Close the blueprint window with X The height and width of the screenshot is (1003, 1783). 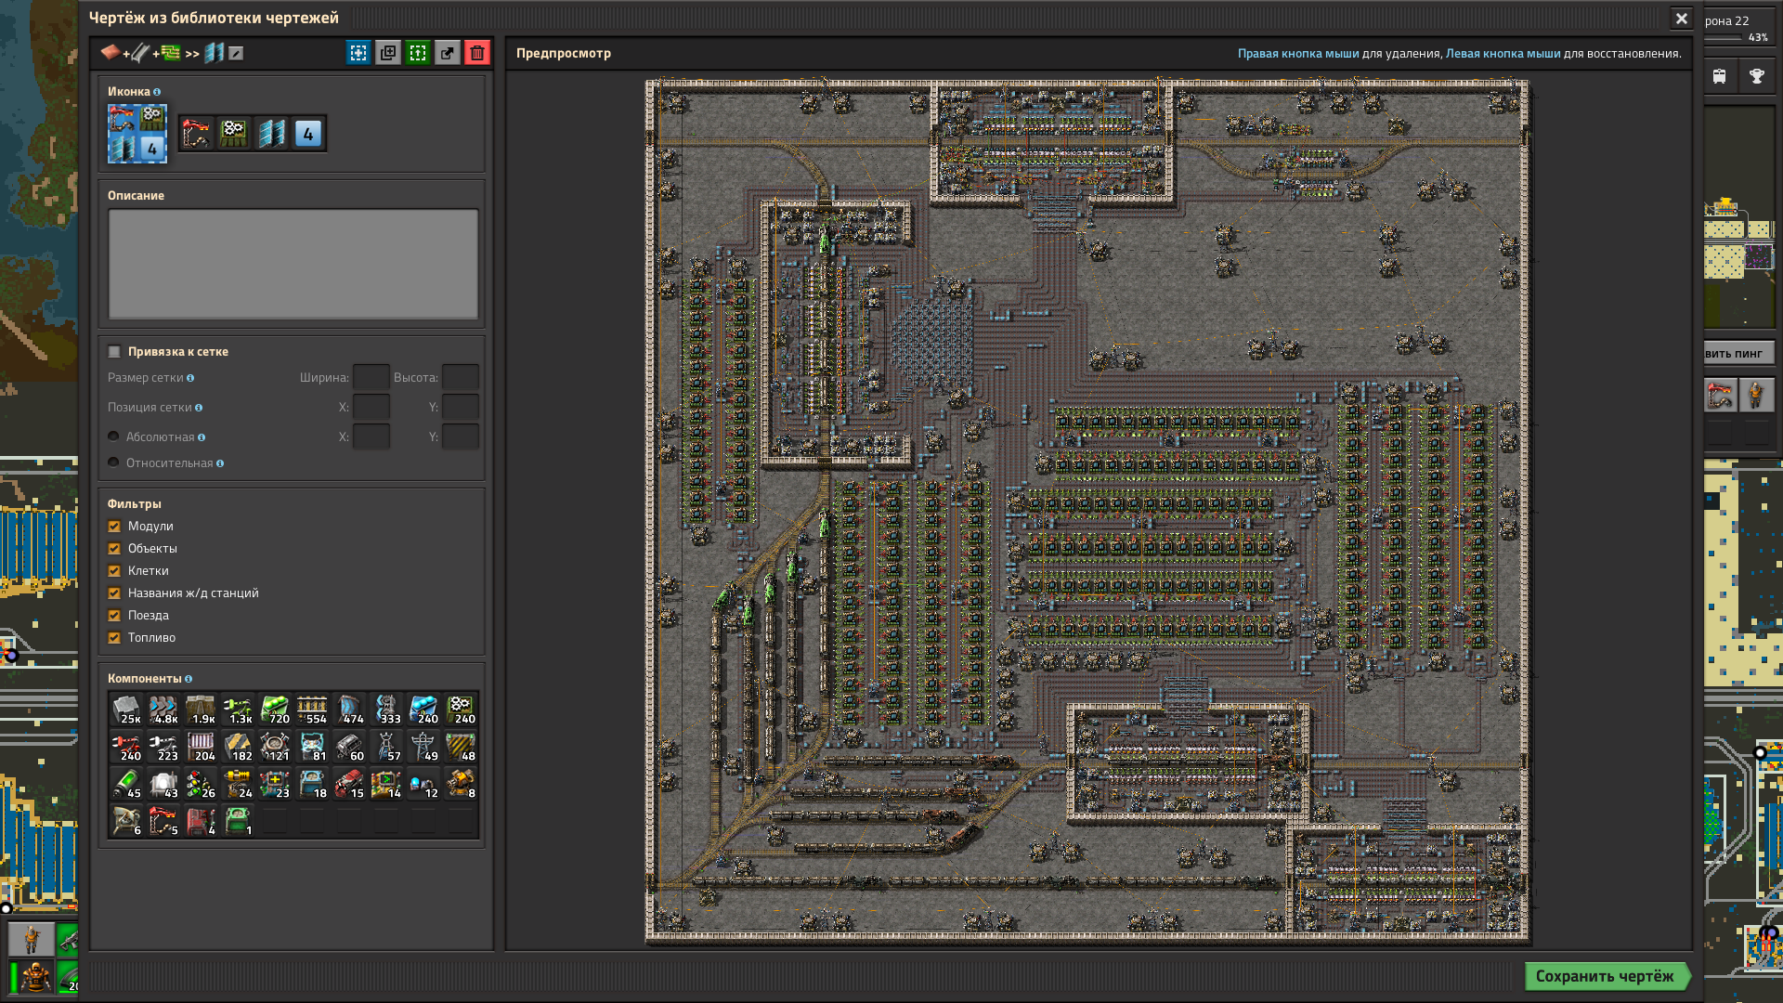point(1682,19)
